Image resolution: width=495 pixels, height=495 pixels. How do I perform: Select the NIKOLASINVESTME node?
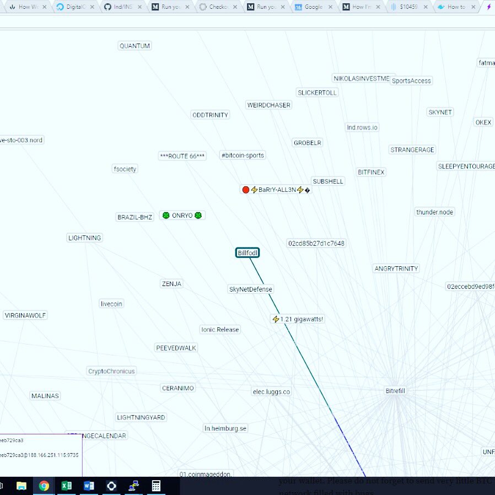point(362,78)
